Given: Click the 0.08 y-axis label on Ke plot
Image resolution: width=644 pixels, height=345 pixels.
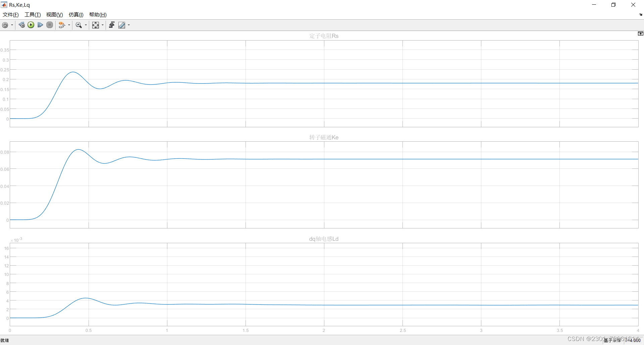Looking at the screenshot, I should (5, 152).
